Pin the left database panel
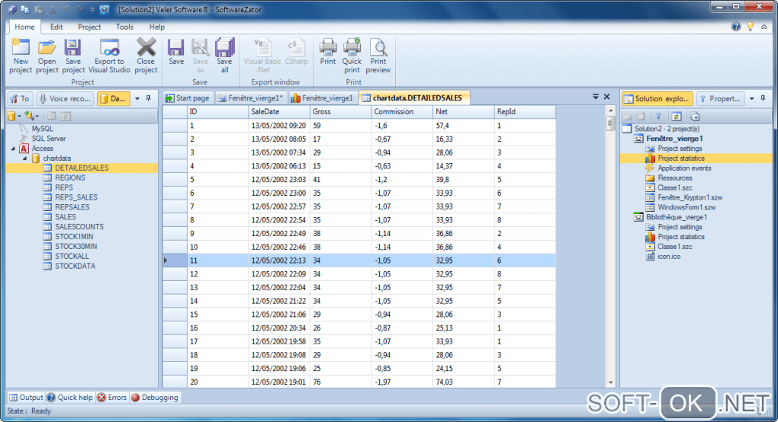 coord(148,98)
